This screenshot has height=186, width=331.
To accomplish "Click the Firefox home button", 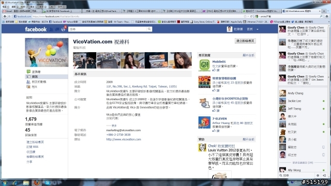I will tap(327, 16).
